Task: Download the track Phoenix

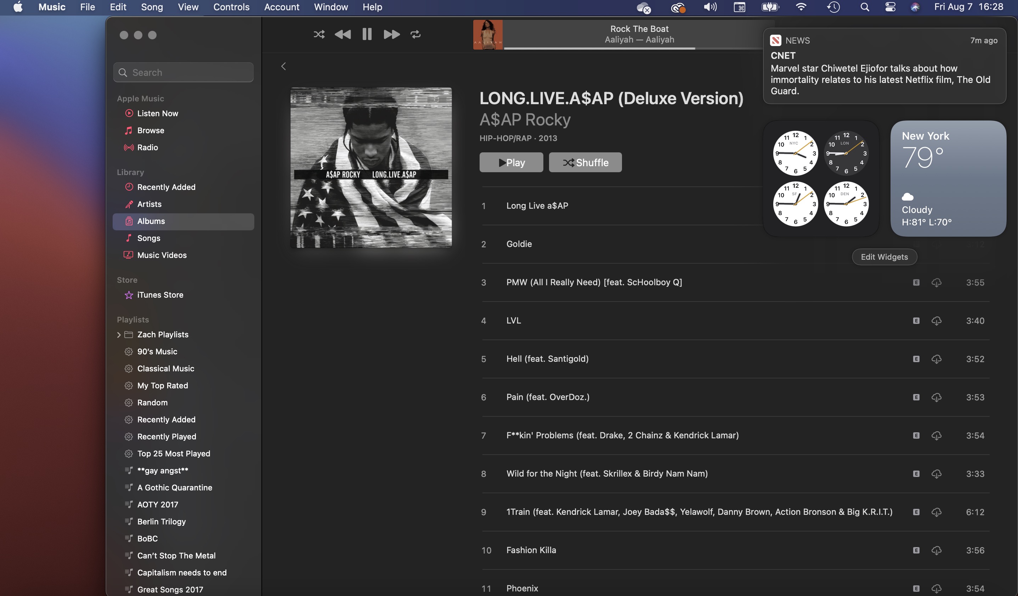Action: (x=937, y=589)
